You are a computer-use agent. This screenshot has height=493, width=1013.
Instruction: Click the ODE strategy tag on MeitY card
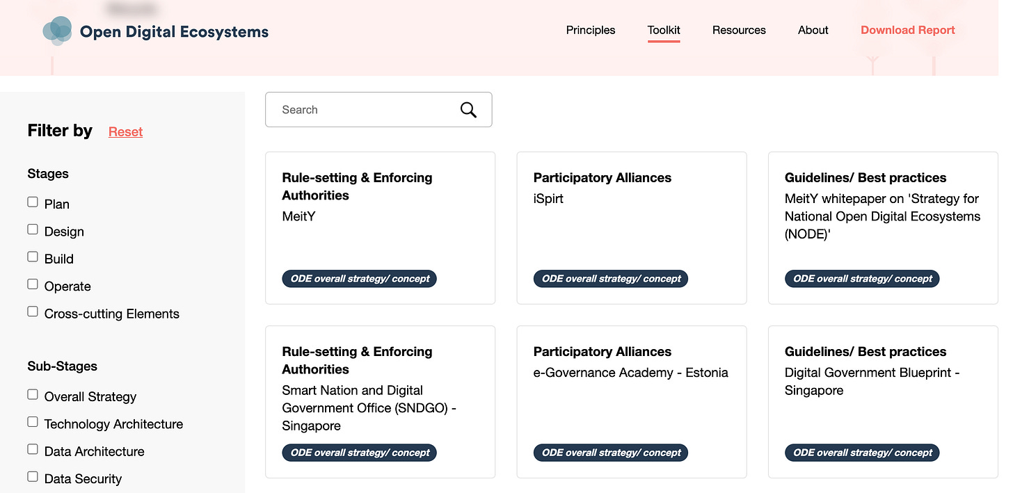[360, 279]
